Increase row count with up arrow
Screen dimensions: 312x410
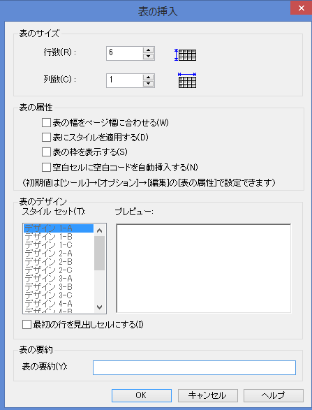(x=149, y=50)
